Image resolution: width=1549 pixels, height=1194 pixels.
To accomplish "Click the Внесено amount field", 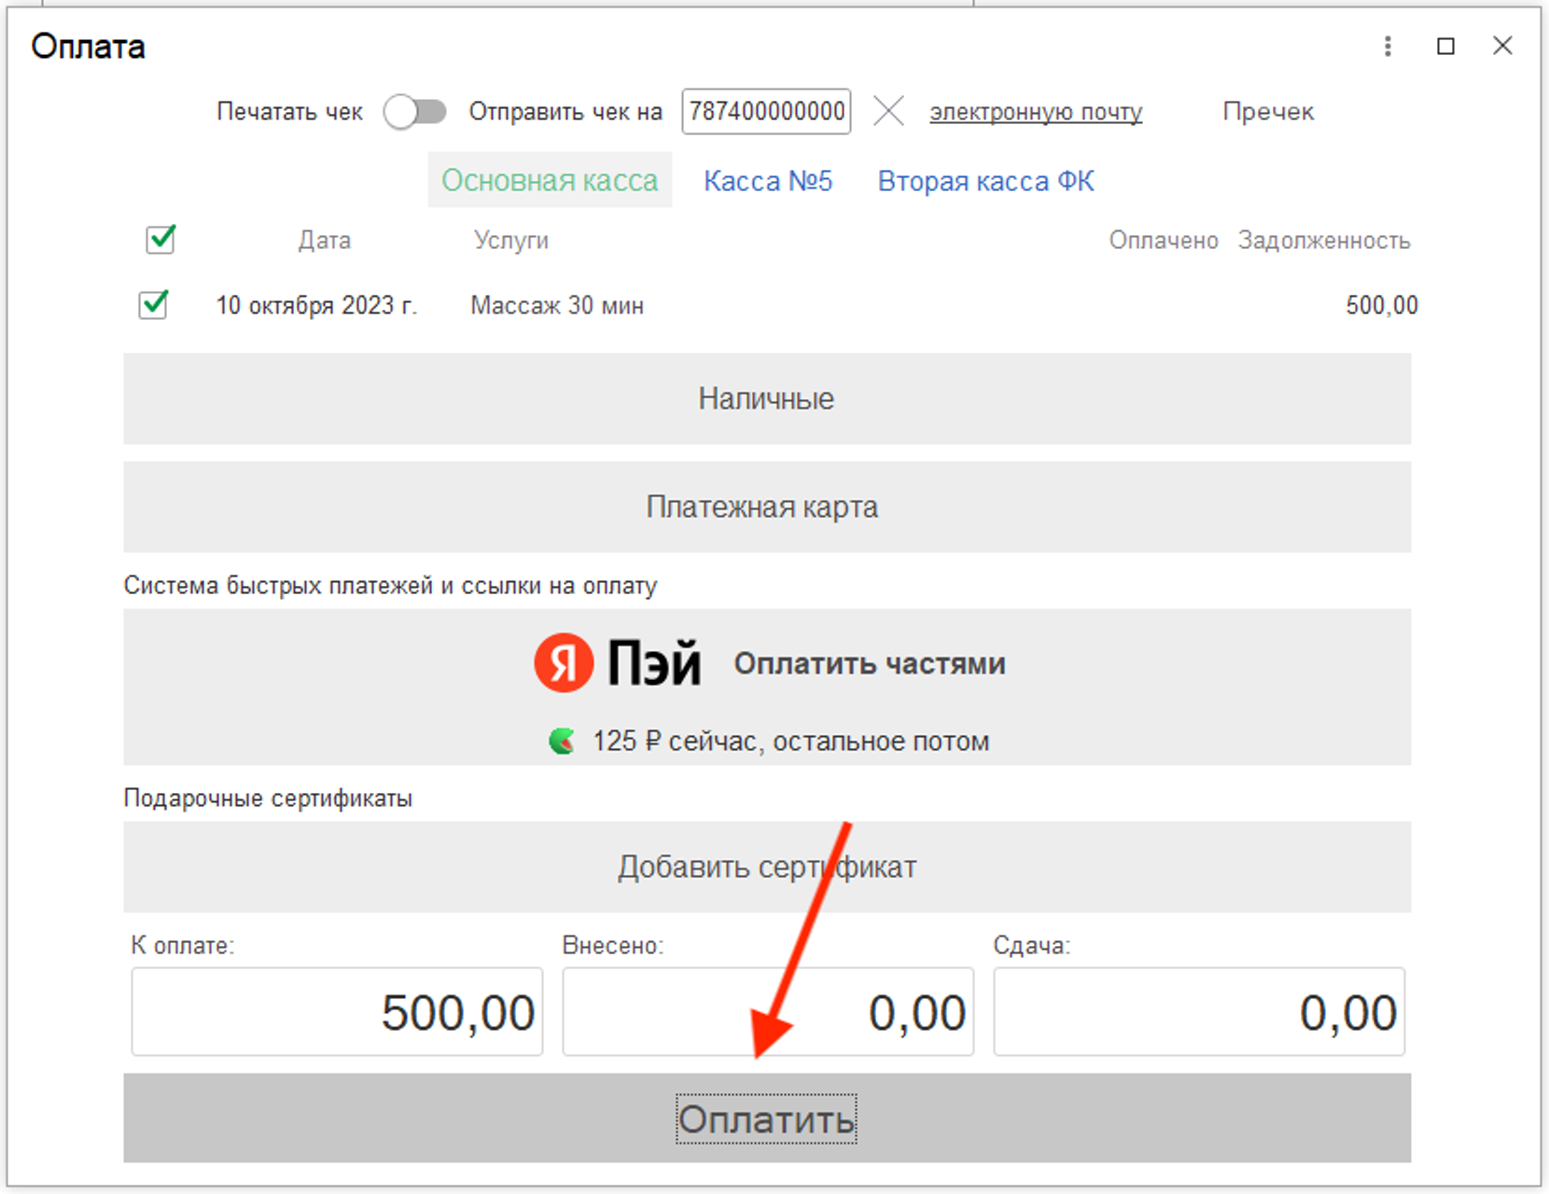I will click(x=768, y=1012).
